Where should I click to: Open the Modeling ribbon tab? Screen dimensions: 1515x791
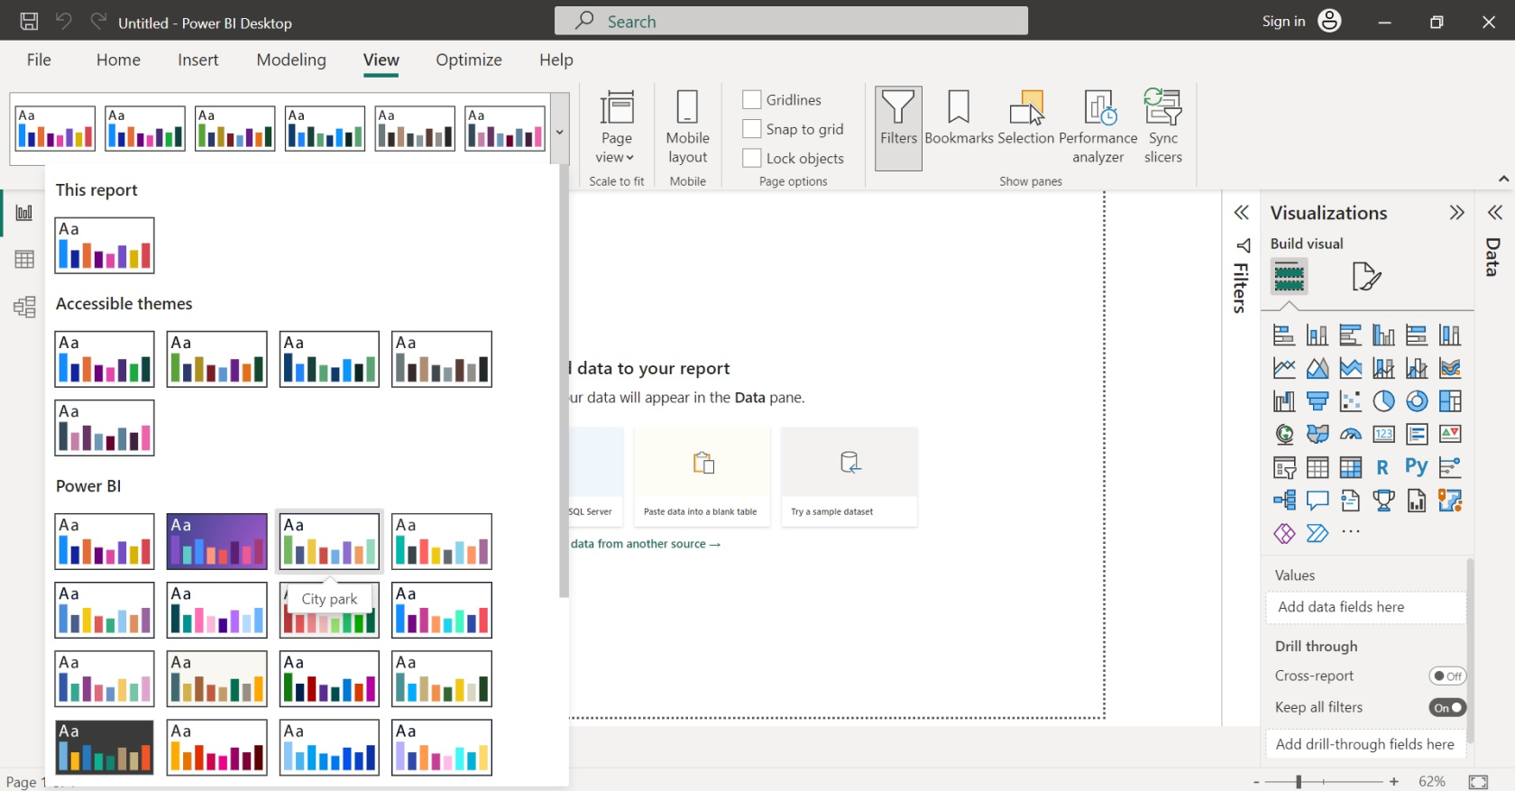pyautogui.click(x=291, y=60)
